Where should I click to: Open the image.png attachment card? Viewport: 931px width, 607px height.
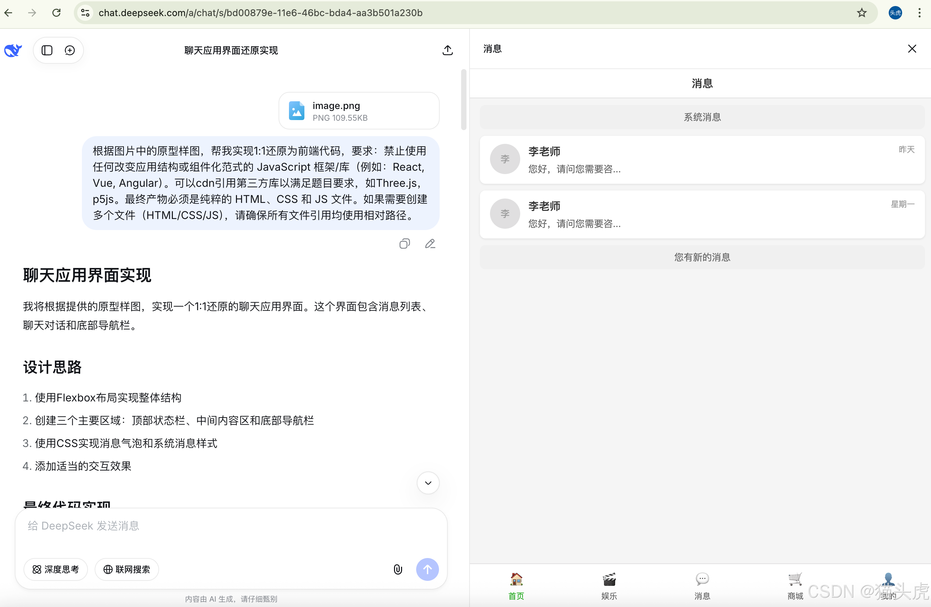point(359,111)
